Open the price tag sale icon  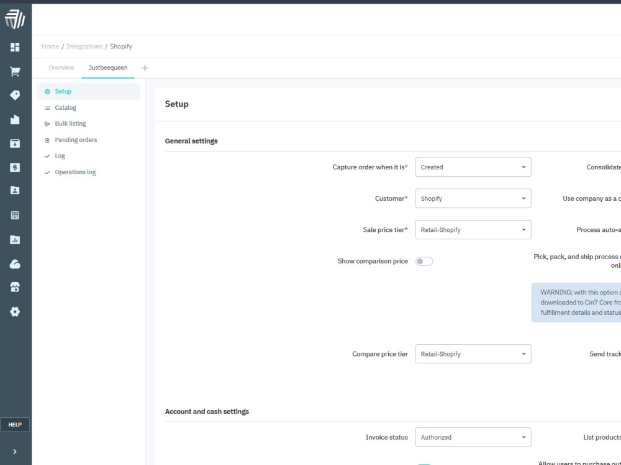[15, 95]
